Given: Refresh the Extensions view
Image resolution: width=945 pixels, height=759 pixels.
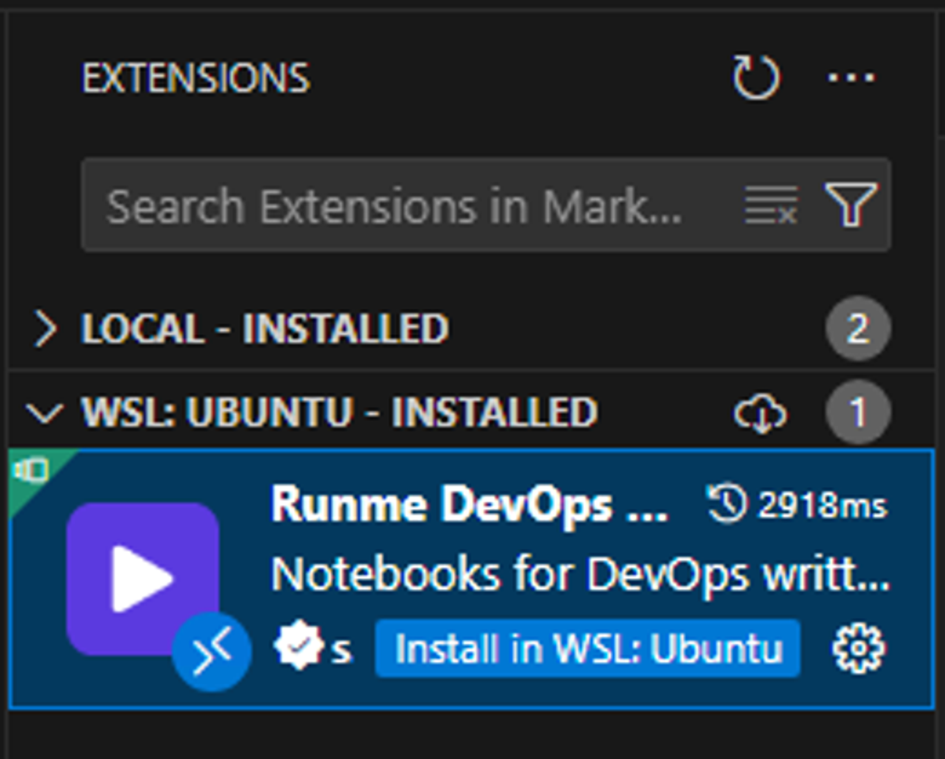Looking at the screenshot, I should pyautogui.click(x=756, y=77).
